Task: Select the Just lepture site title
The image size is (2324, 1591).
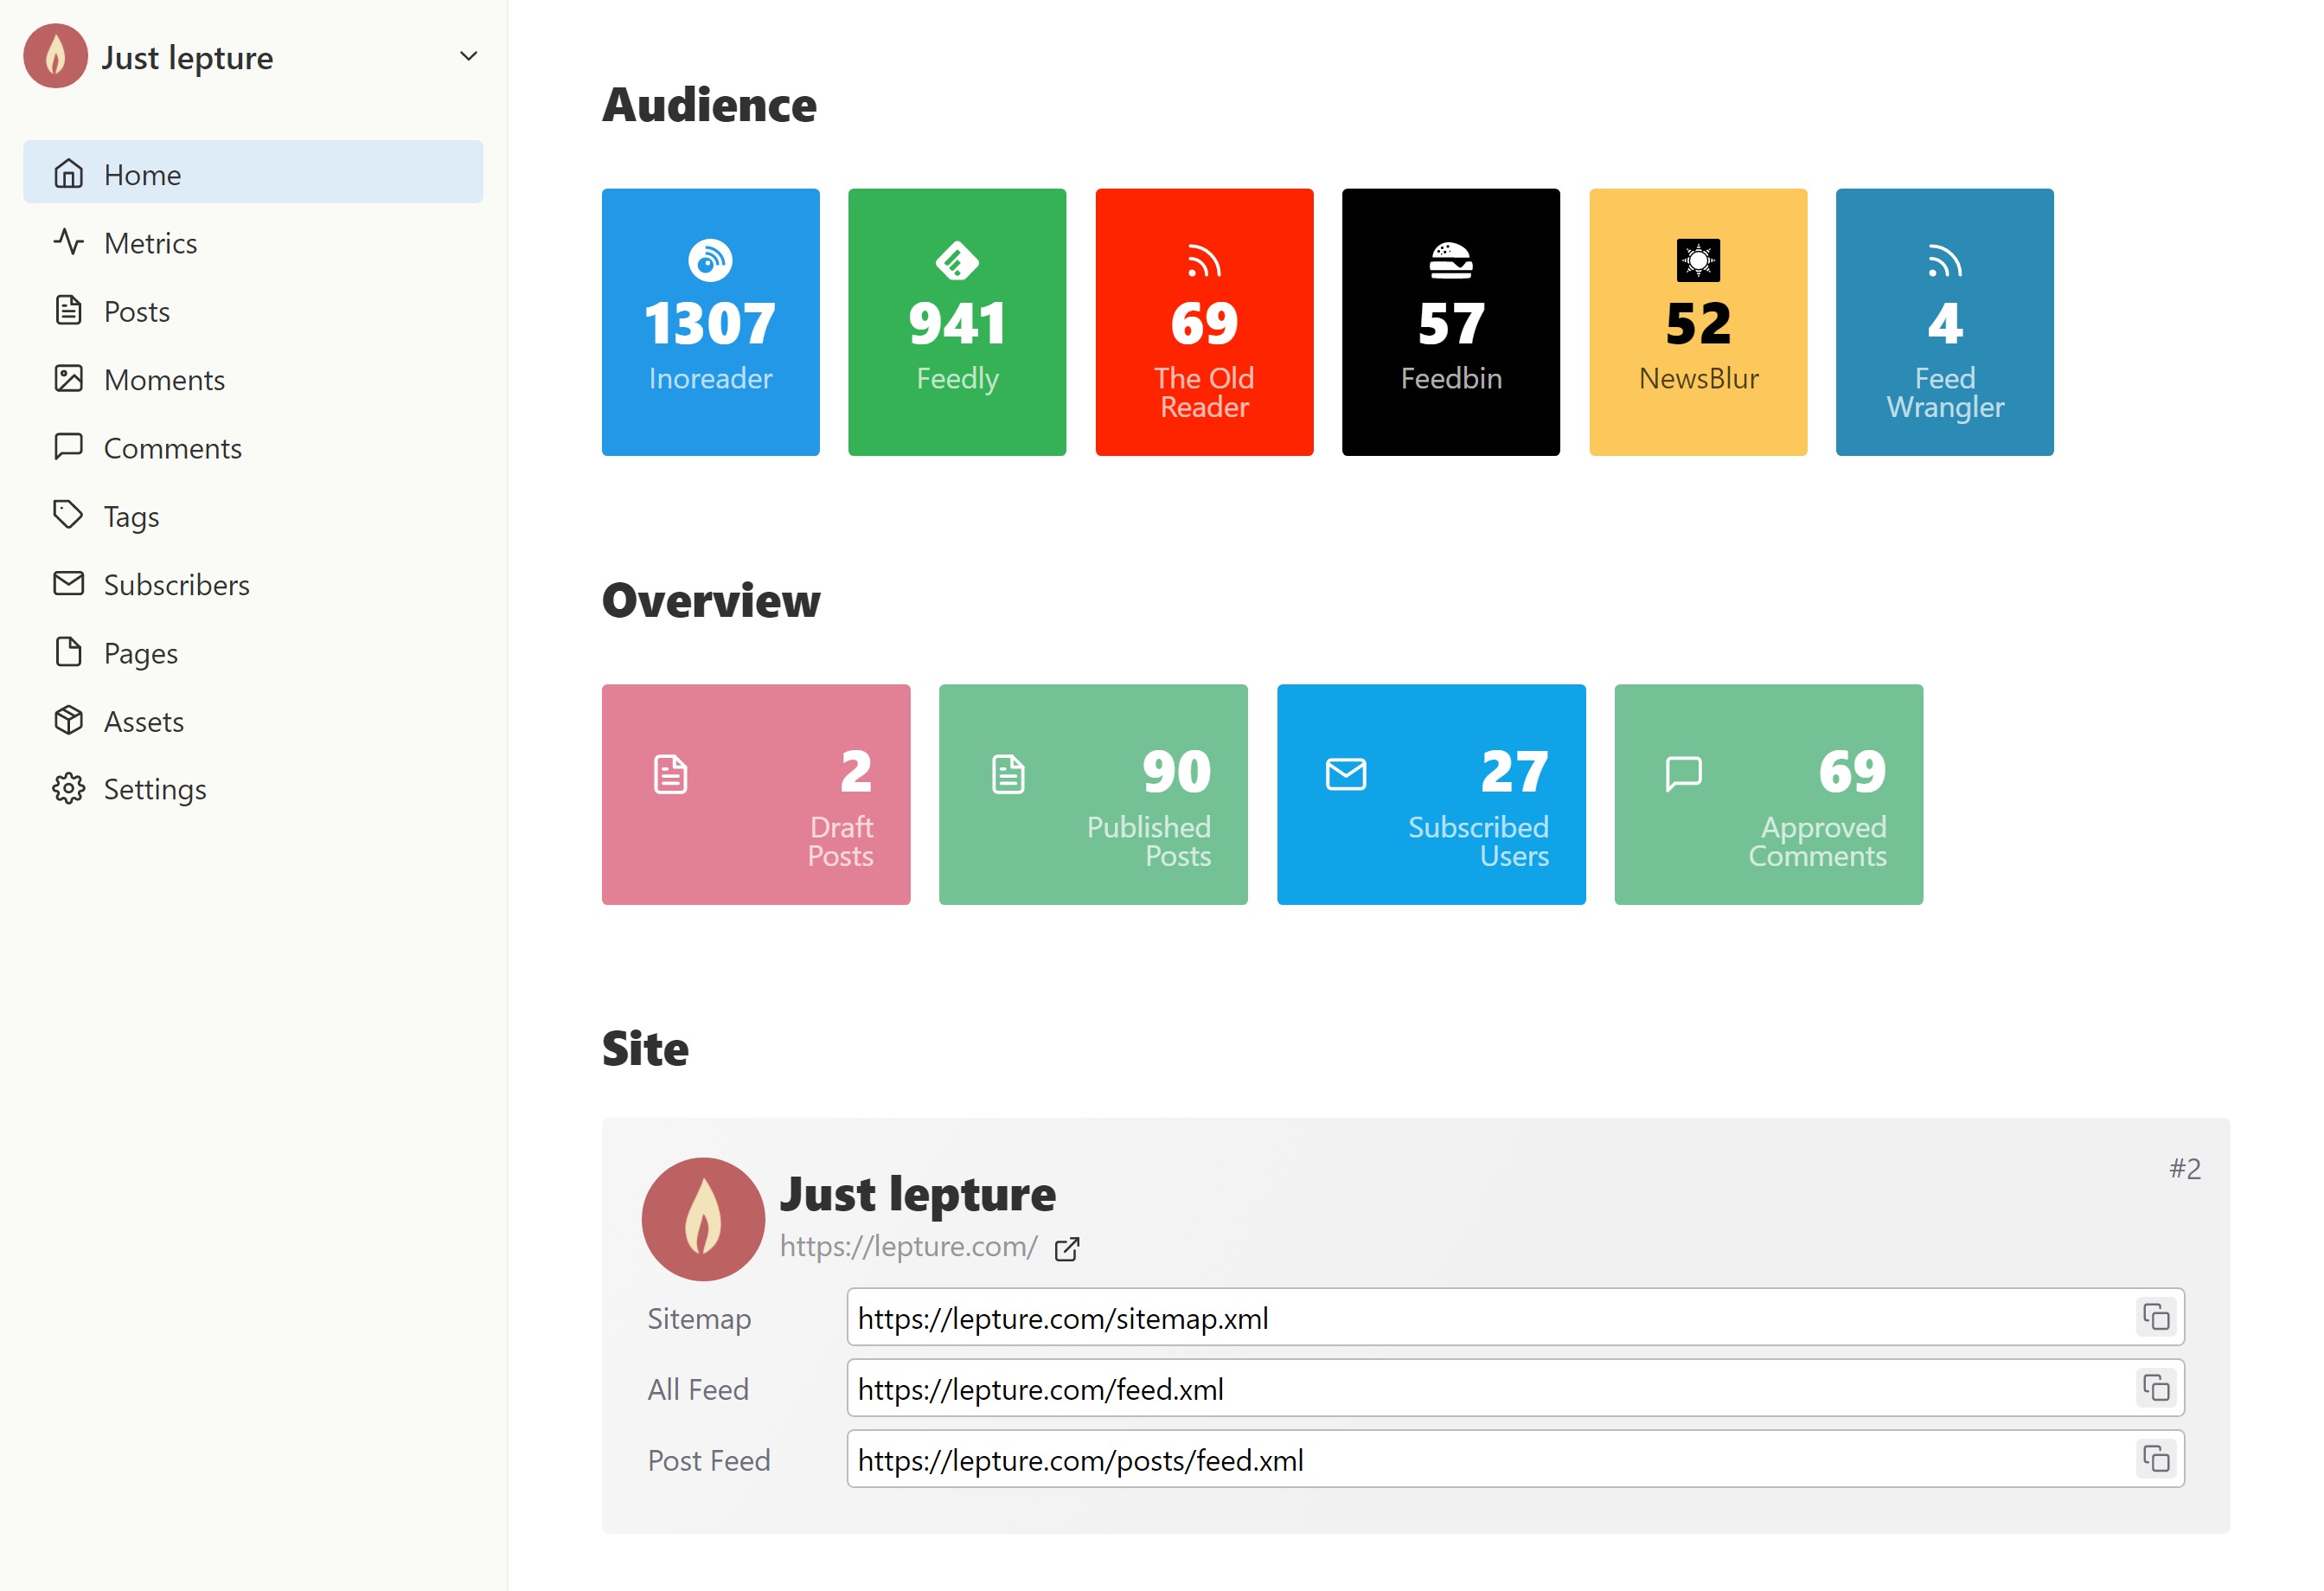Action: pyautogui.click(x=917, y=1193)
